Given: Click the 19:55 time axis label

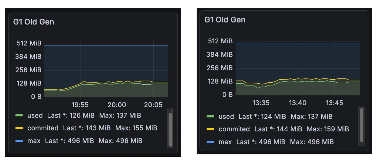Looking at the screenshot, I should coord(80,105).
